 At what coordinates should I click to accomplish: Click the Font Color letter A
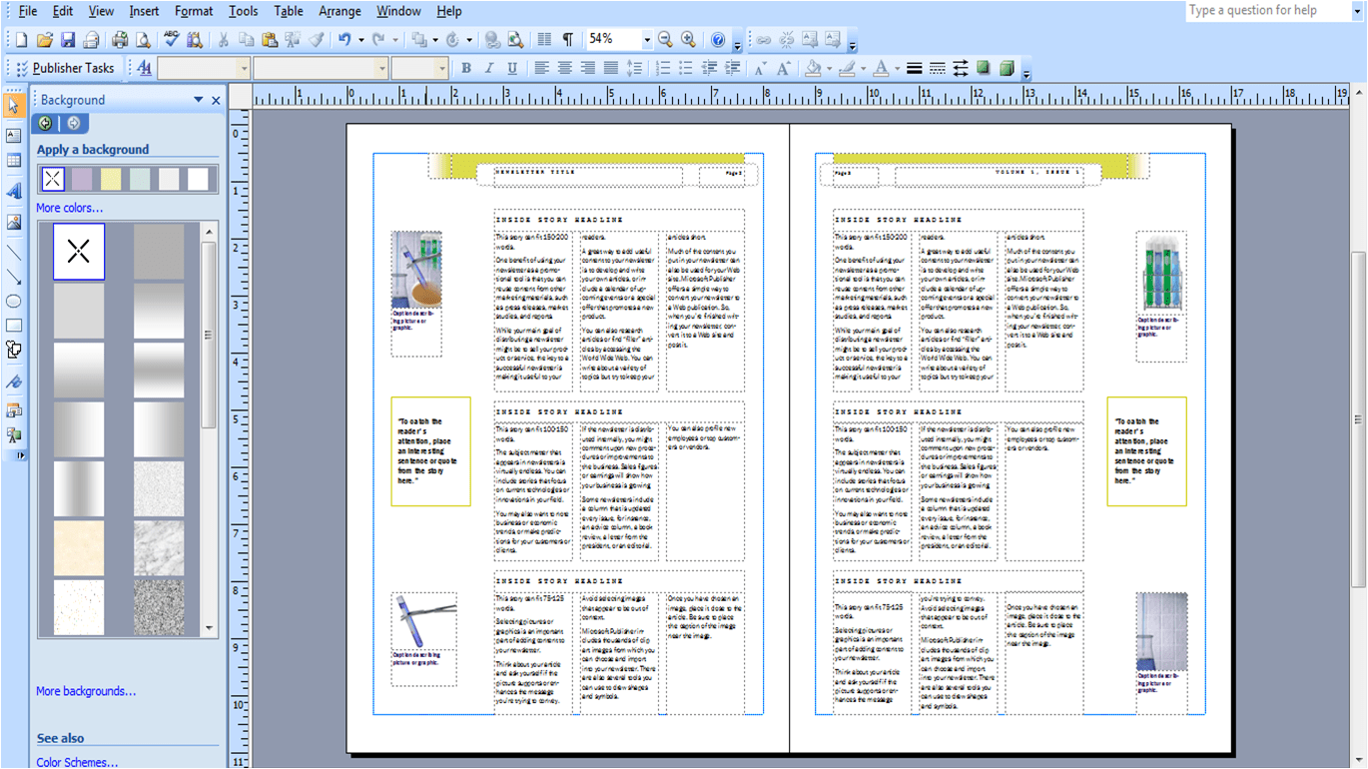881,68
